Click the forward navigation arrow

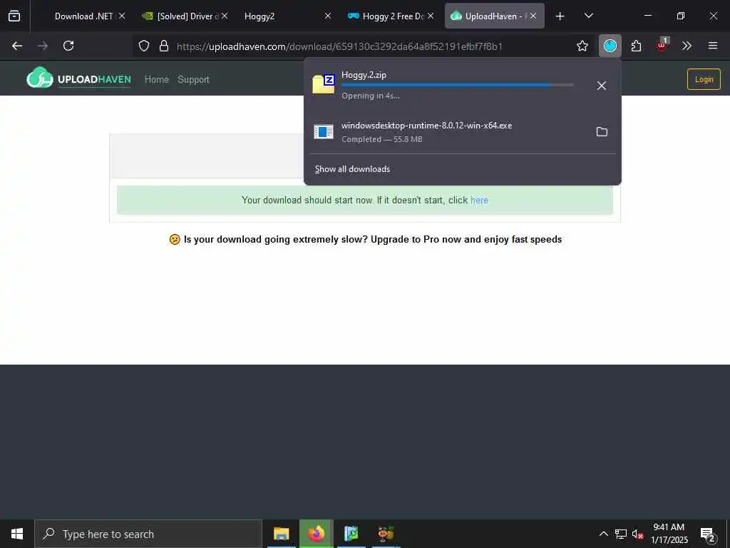(x=43, y=46)
